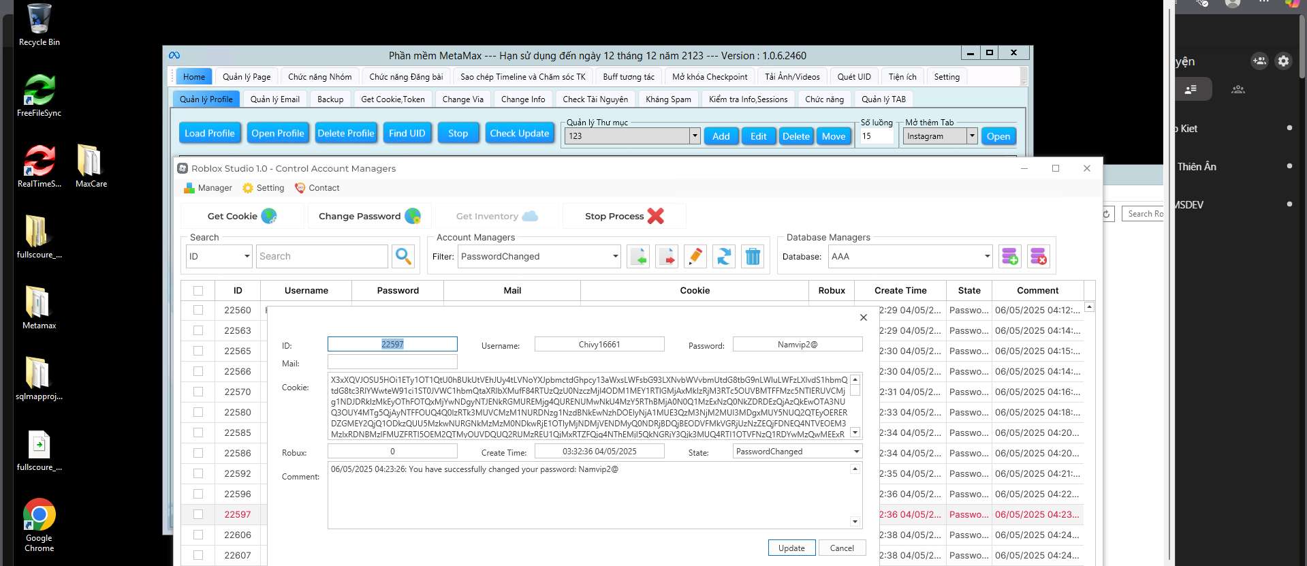1307x566 pixels.
Task: Click the delete trash can icon
Action: click(753, 256)
